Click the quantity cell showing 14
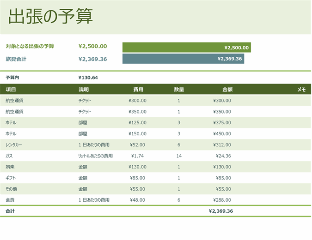The image size is (312, 240). pyautogui.click(x=179, y=156)
